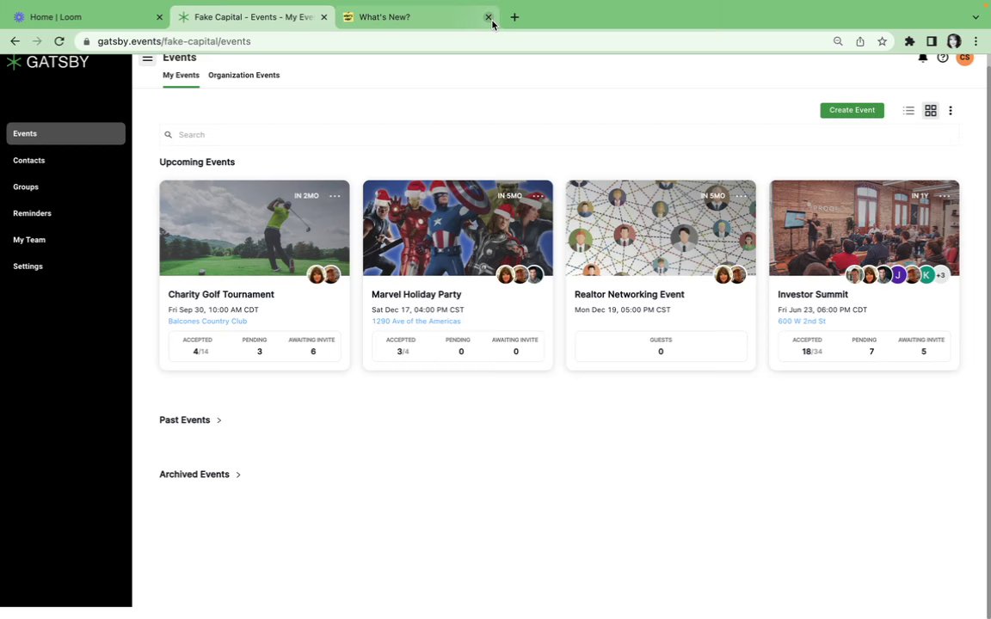Switch to grid view layout
This screenshot has width=991, height=619.
click(x=930, y=111)
